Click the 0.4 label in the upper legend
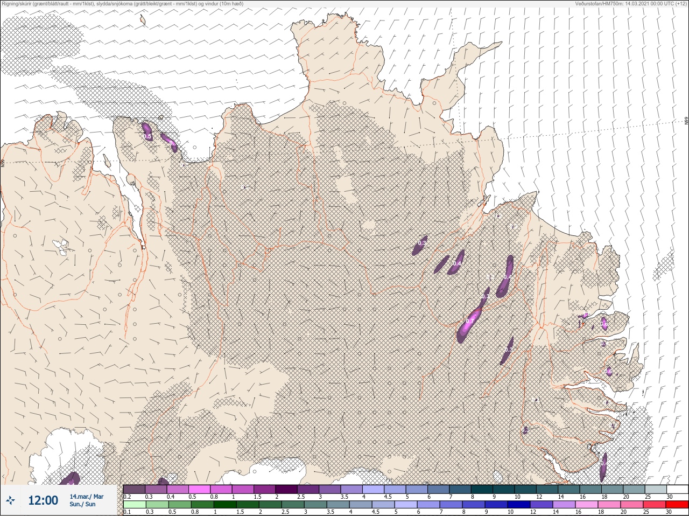This screenshot has height=516, width=689. pos(171,497)
